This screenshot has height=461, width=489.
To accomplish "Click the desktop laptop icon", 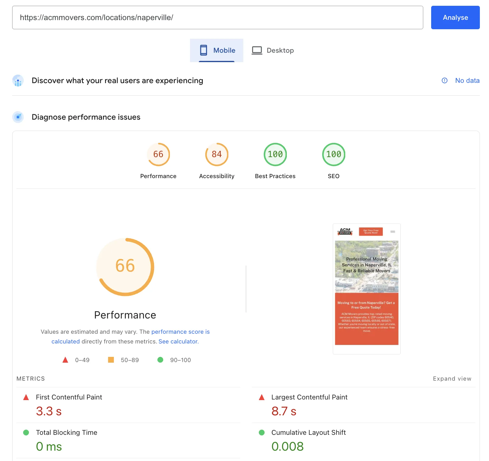I will pyautogui.click(x=257, y=50).
